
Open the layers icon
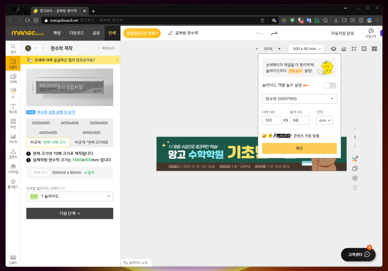(333, 49)
